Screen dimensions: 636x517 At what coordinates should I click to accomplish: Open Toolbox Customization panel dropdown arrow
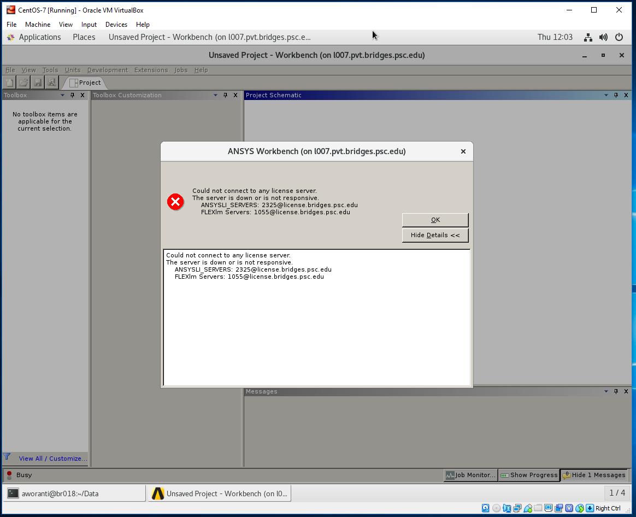tap(215, 95)
